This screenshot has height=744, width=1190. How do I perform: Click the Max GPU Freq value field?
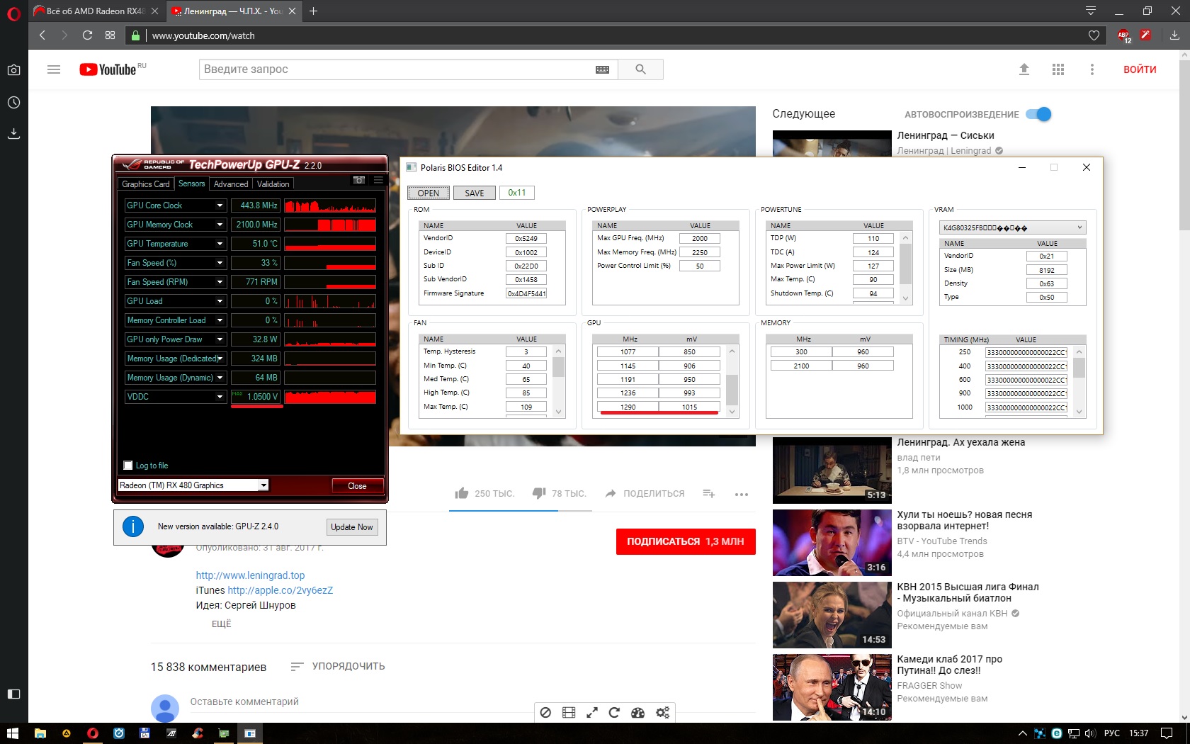click(x=700, y=239)
